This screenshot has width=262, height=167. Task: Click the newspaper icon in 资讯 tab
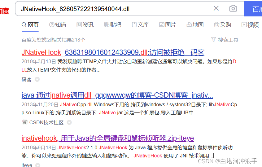[x=79, y=25]
